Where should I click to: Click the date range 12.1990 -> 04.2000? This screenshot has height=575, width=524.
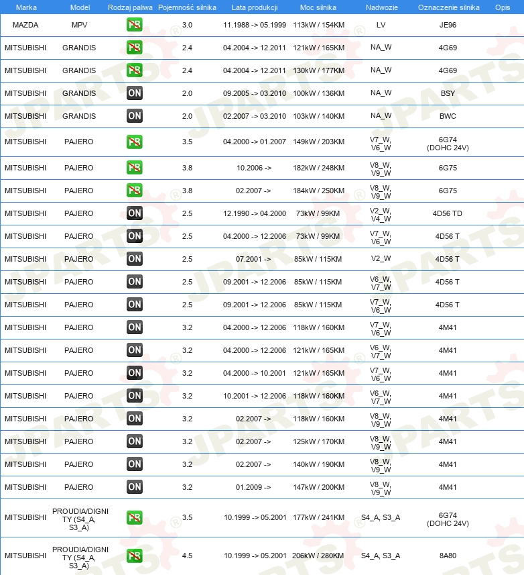(255, 213)
